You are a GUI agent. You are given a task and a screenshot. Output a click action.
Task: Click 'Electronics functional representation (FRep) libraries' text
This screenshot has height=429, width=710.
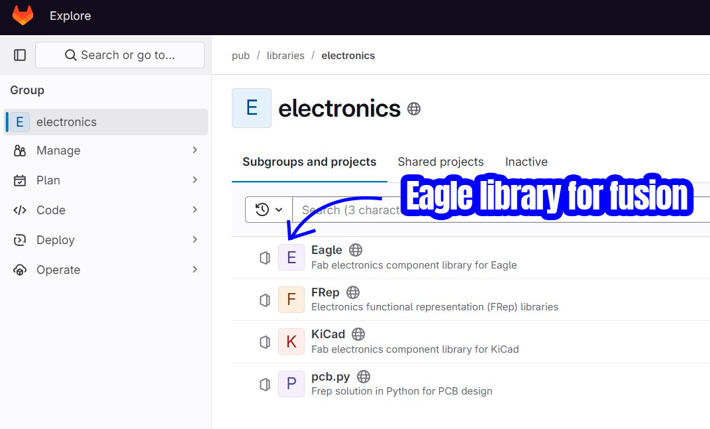(434, 307)
